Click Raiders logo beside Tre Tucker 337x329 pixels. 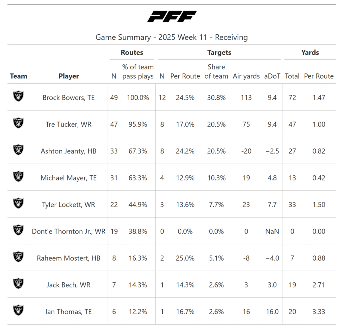point(18,123)
